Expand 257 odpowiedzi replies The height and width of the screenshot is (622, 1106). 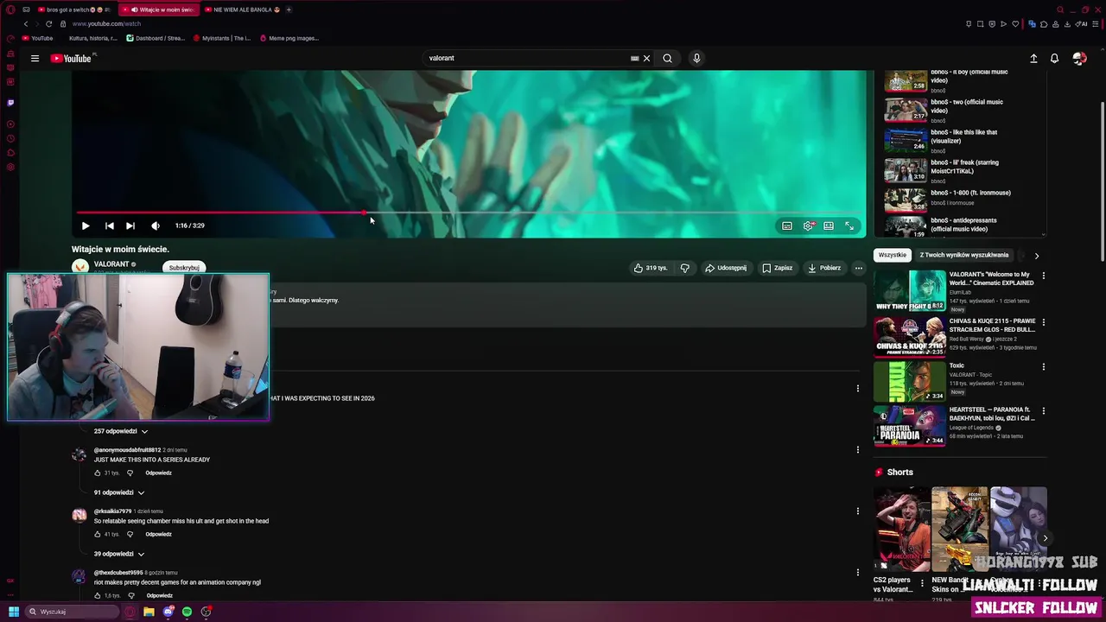click(x=121, y=431)
